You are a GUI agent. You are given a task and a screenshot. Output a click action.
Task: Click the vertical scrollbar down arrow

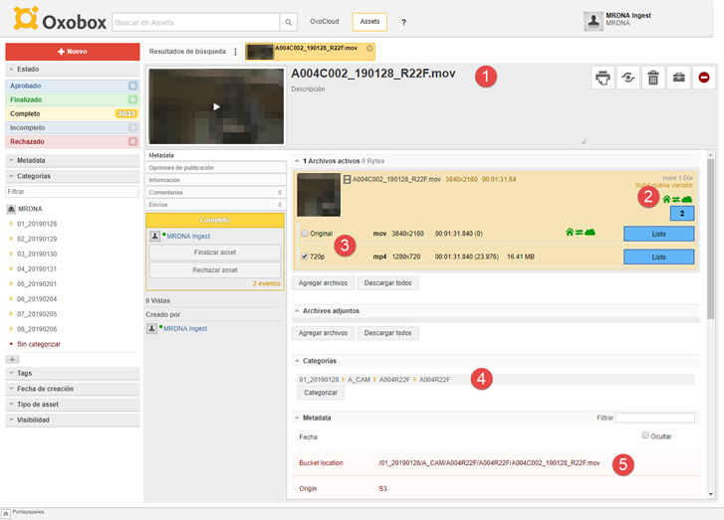[710, 494]
